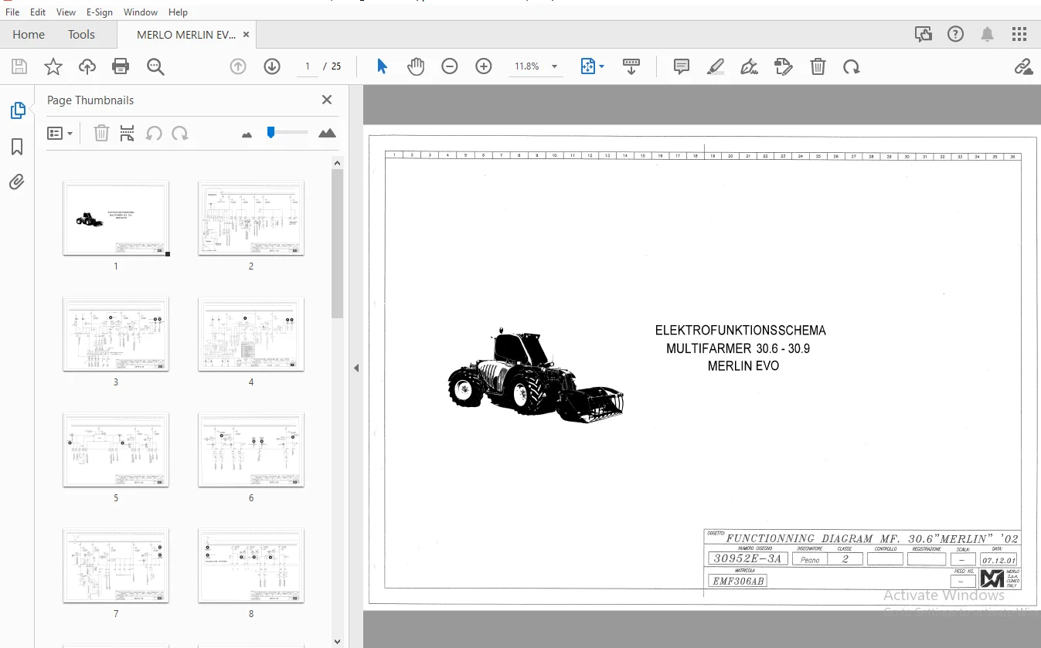
Task: Go to previous page using up arrow
Action: coord(238,66)
